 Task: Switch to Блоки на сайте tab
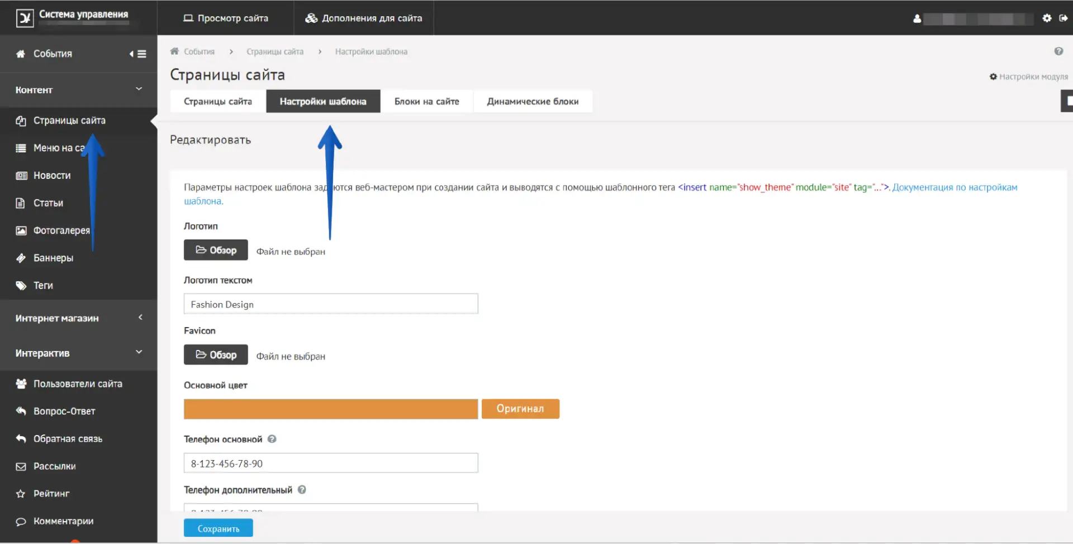(x=426, y=102)
